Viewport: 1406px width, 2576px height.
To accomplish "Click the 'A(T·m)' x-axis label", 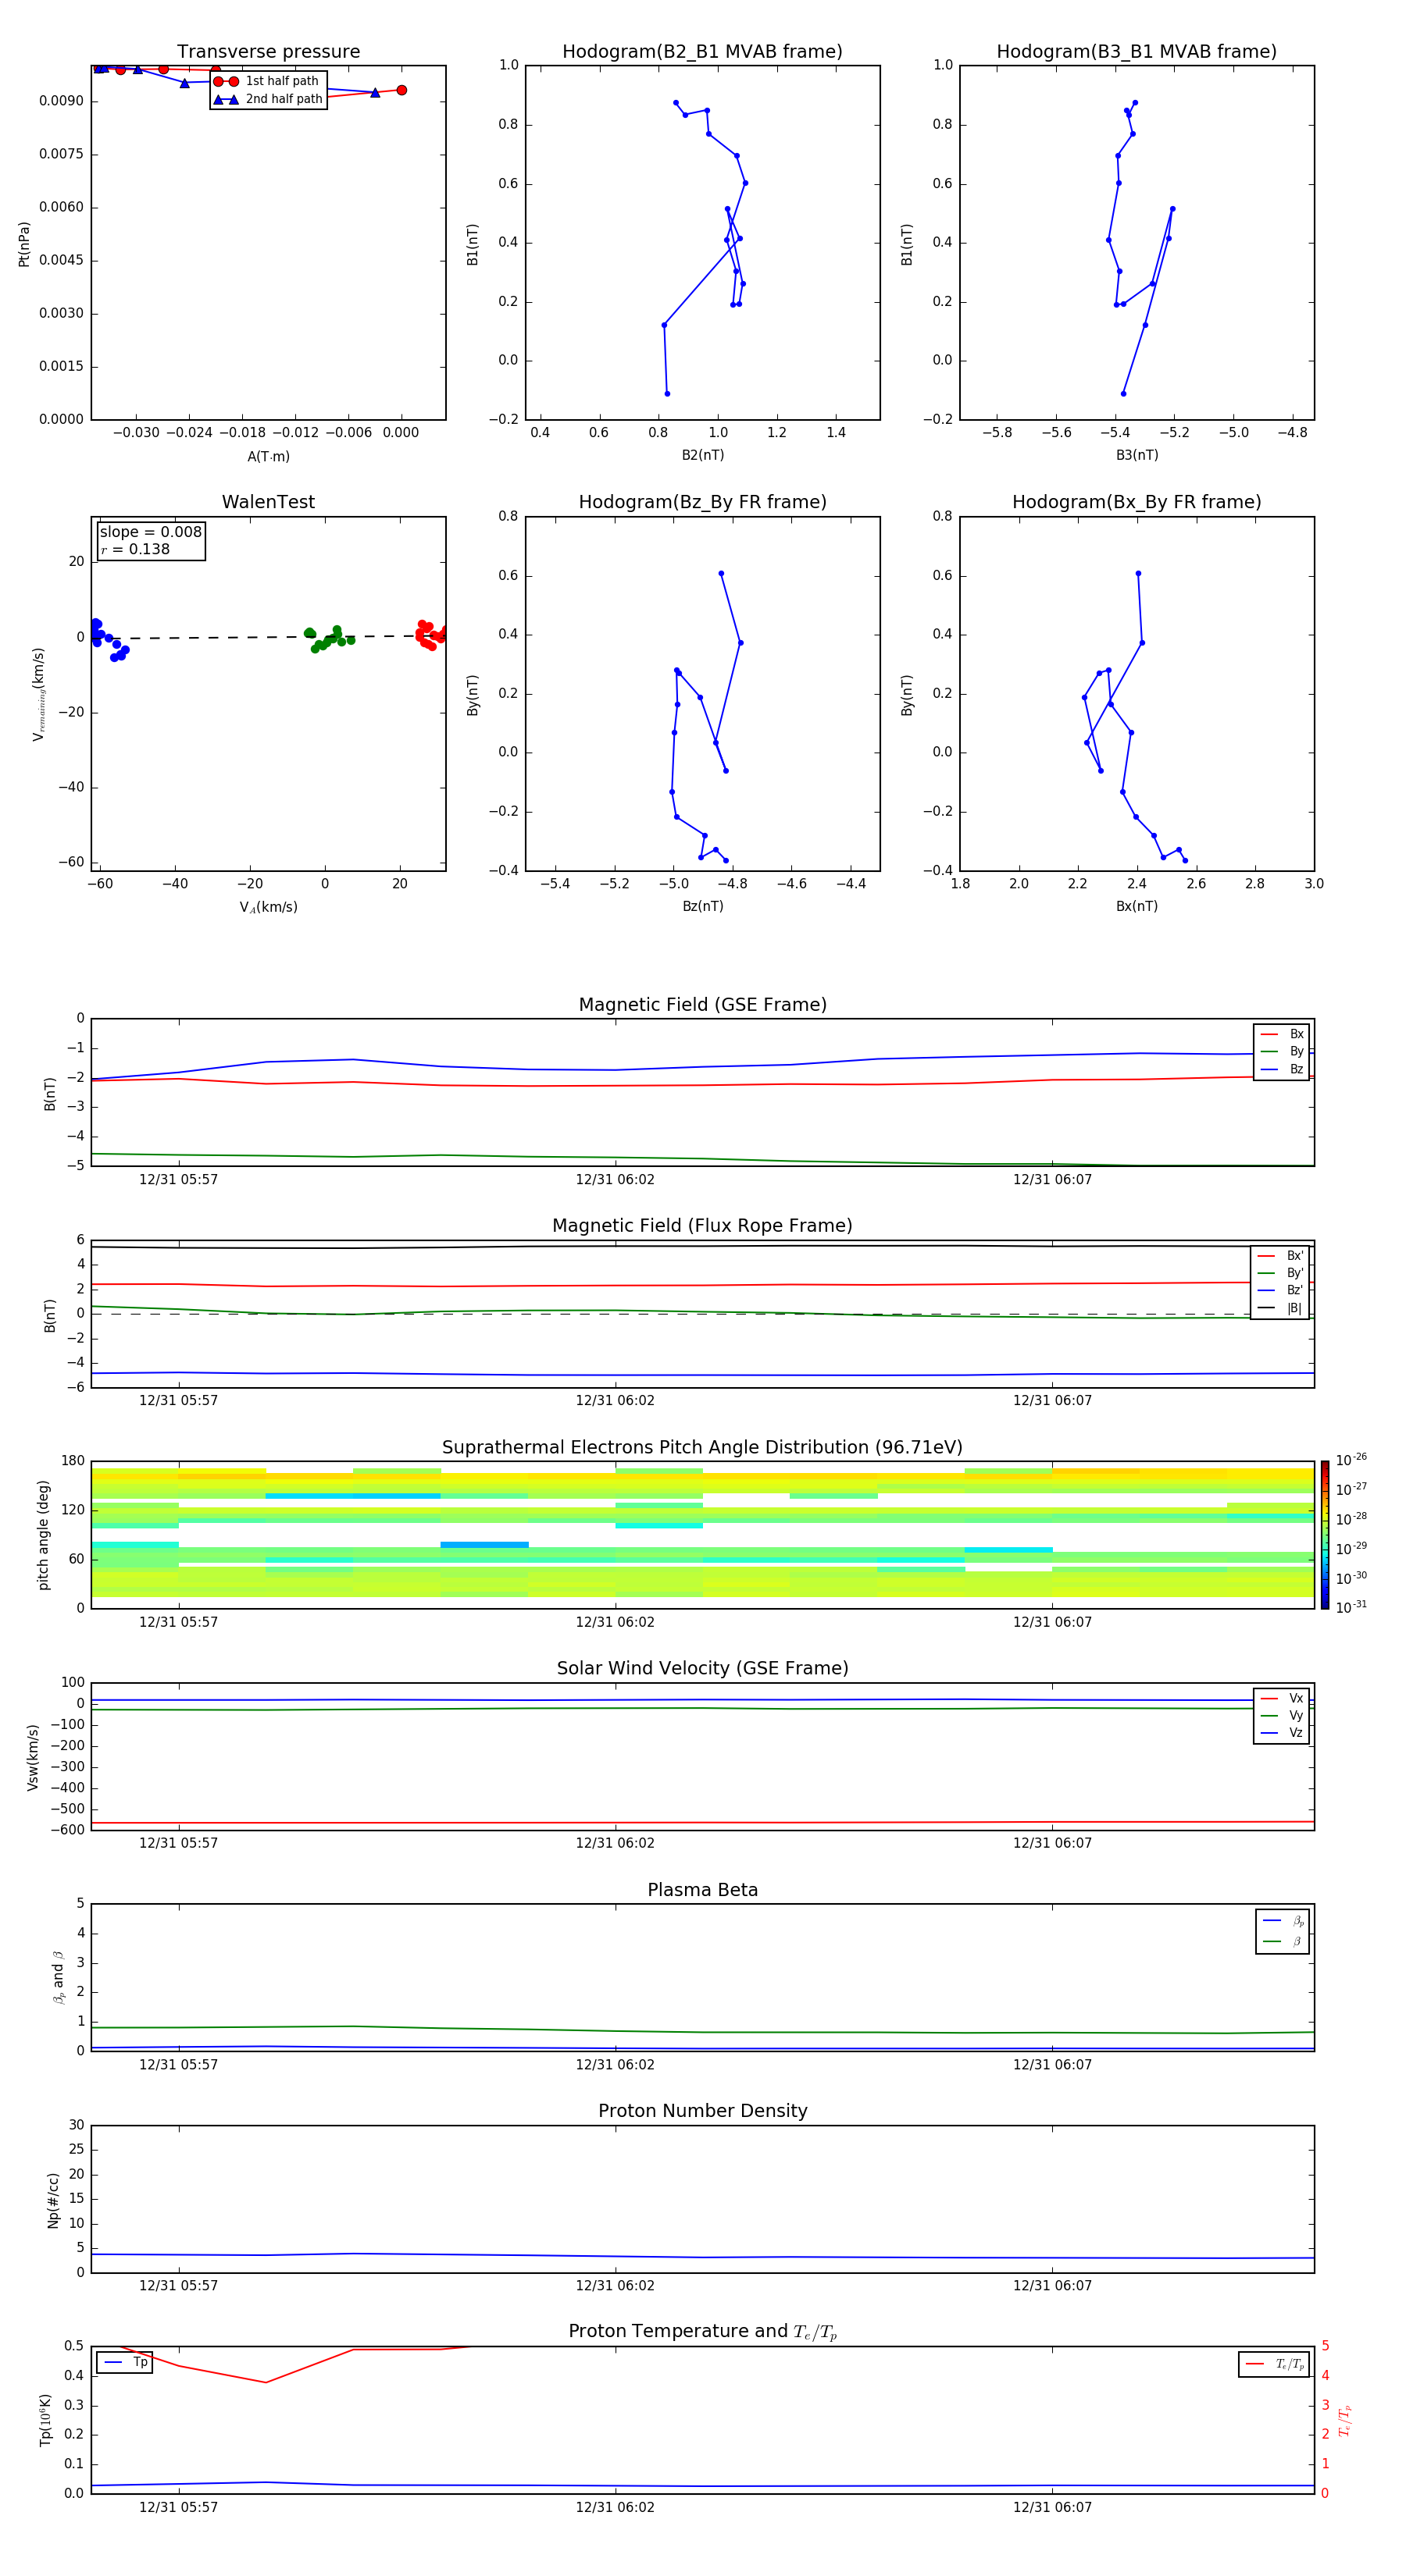I will coord(268,457).
